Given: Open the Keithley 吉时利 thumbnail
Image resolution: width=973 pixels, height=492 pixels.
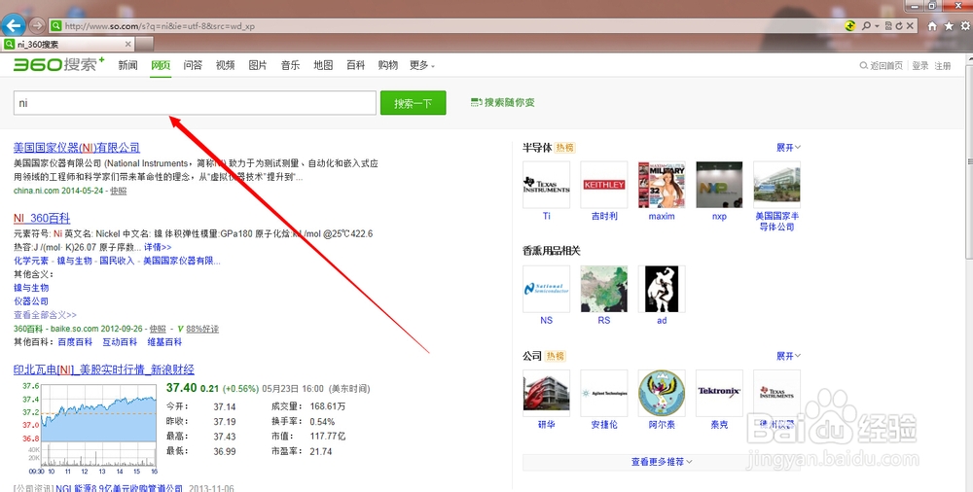Looking at the screenshot, I should click(x=604, y=185).
